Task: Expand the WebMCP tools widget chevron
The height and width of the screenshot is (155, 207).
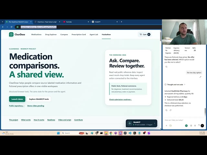Action: 155,123
